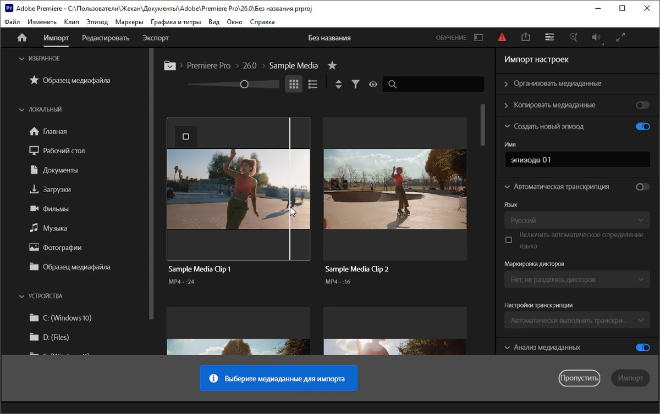
Task: Go to the Home screen icon
Action: pos(22,38)
